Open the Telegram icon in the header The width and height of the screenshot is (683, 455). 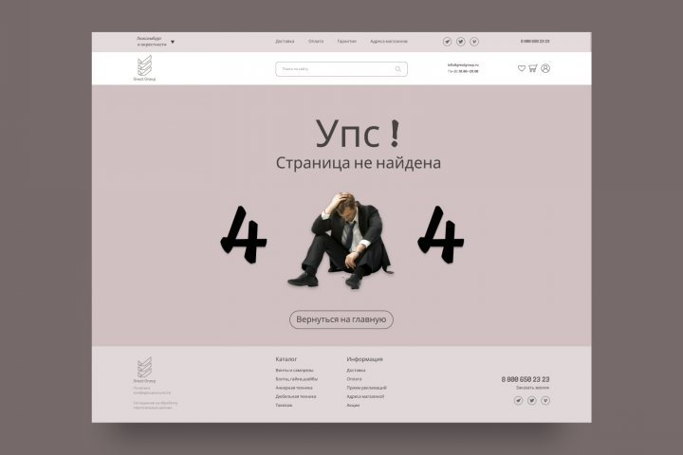click(447, 42)
